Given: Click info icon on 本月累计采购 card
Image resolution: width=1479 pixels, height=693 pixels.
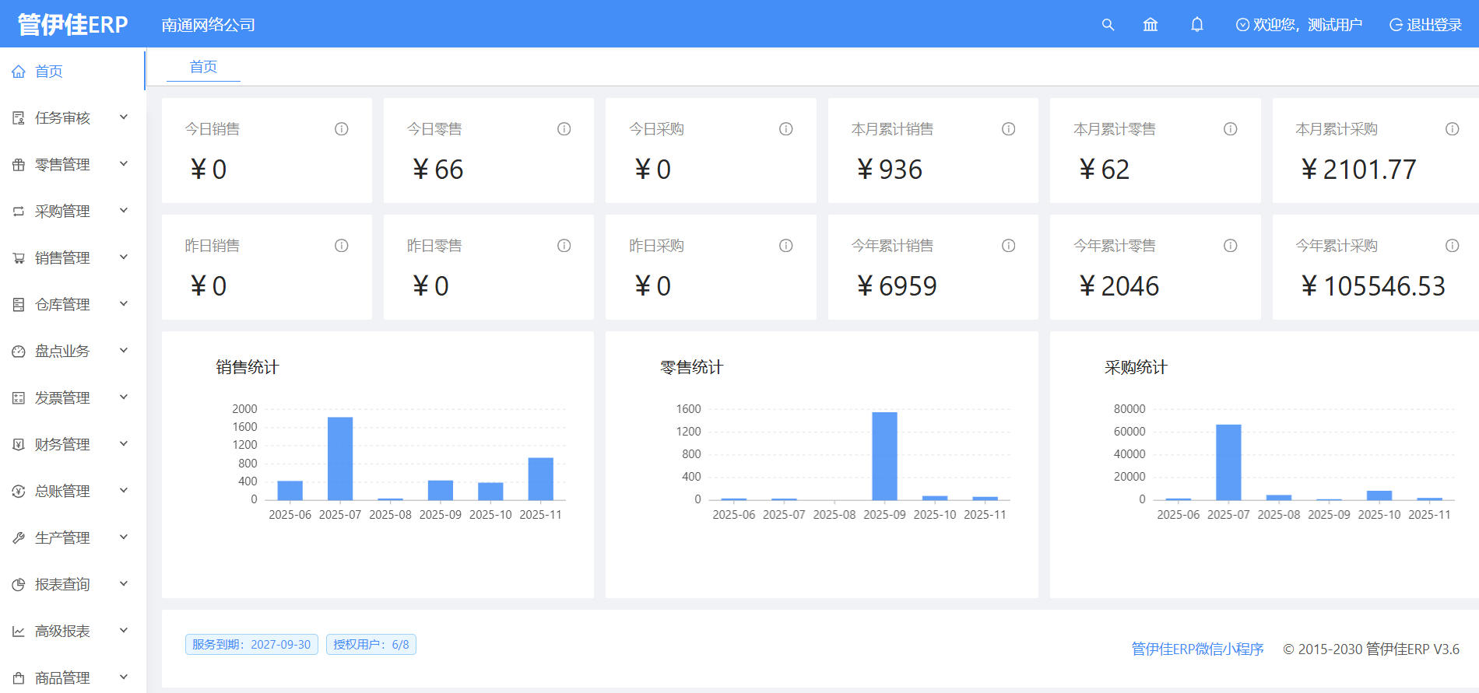Looking at the screenshot, I should tap(1452, 129).
